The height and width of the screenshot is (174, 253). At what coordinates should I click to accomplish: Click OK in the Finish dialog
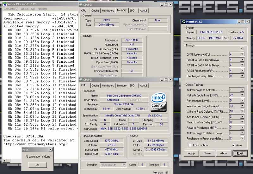click(37, 165)
